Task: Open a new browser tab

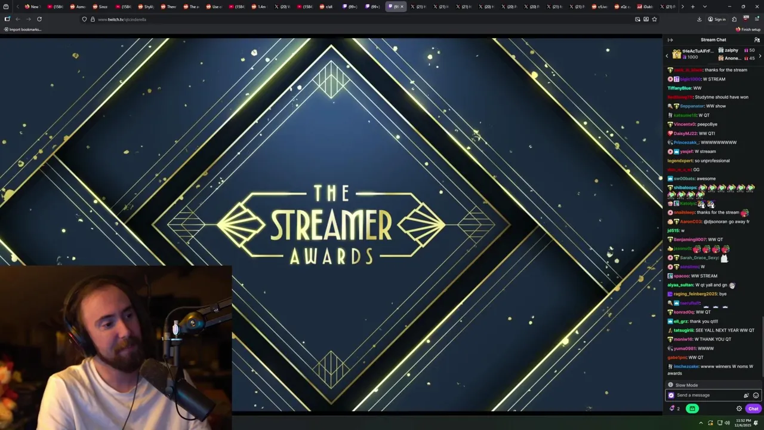Action: tap(692, 7)
